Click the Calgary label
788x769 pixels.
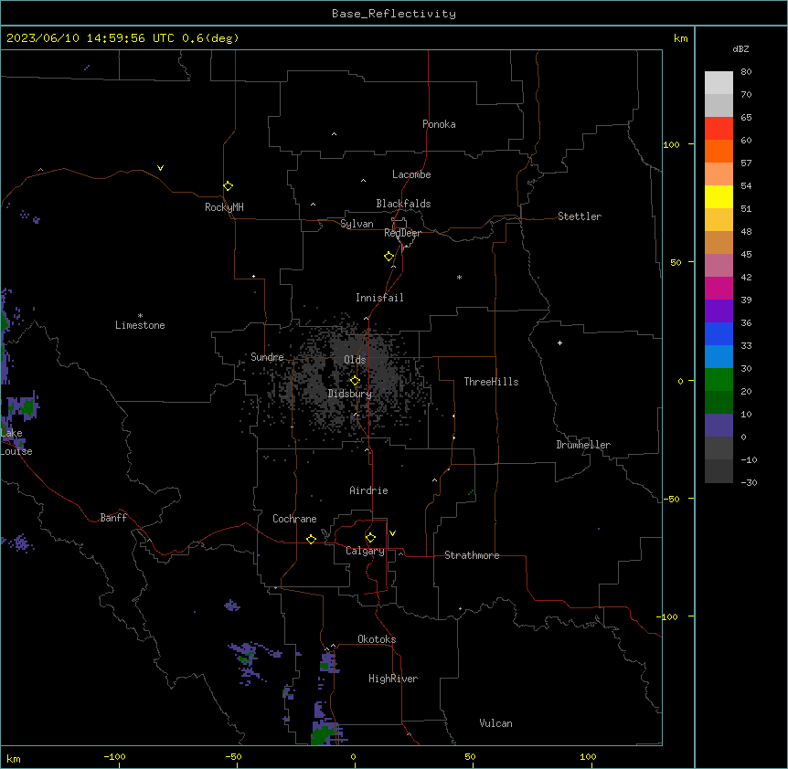tap(365, 551)
